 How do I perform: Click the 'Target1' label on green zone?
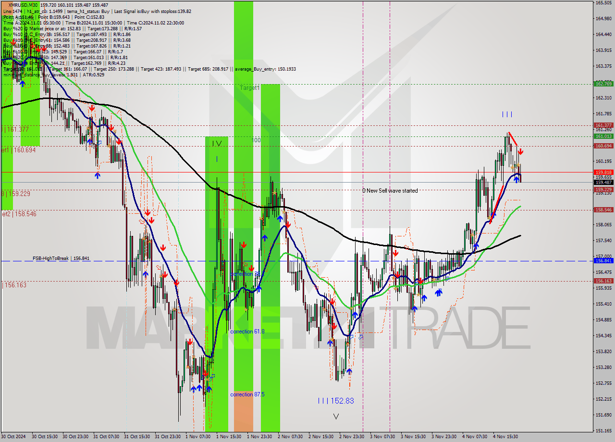[250, 88]
